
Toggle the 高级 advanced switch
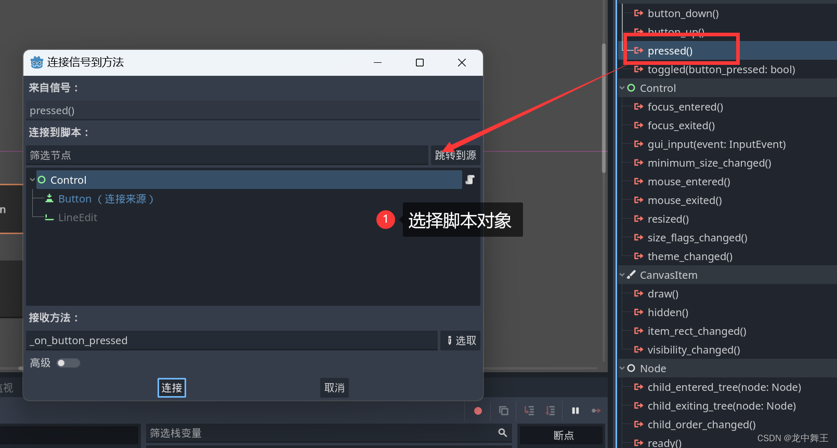68,363
